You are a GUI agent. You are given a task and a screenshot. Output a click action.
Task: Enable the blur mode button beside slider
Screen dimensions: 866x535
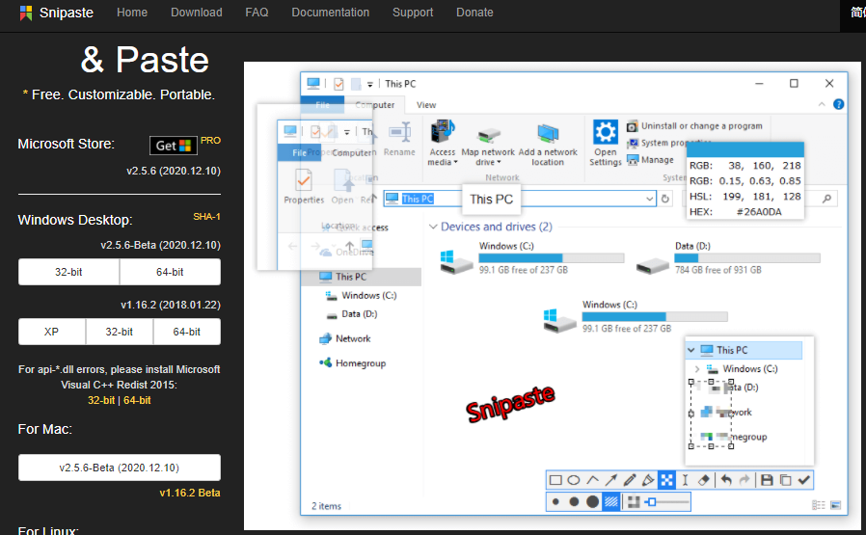click(634, 502)
